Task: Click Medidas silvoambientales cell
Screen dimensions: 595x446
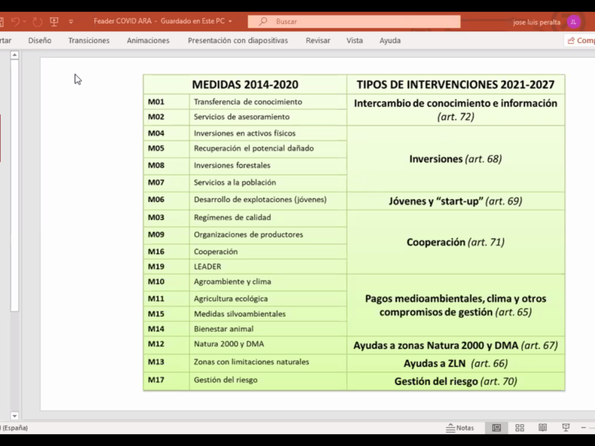Action: pos(268,314)
